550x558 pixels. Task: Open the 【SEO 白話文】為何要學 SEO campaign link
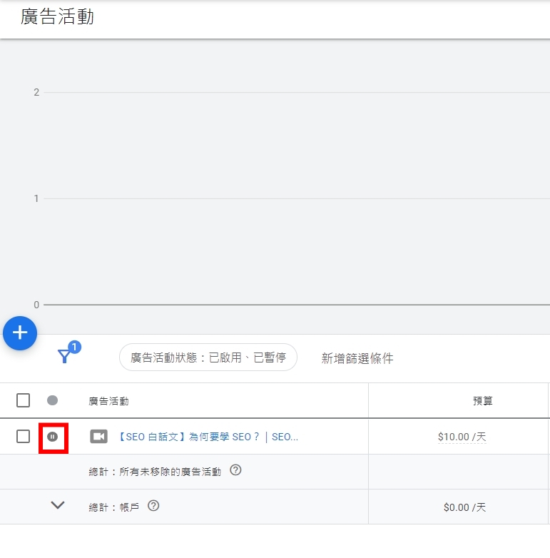pos(207,437)
